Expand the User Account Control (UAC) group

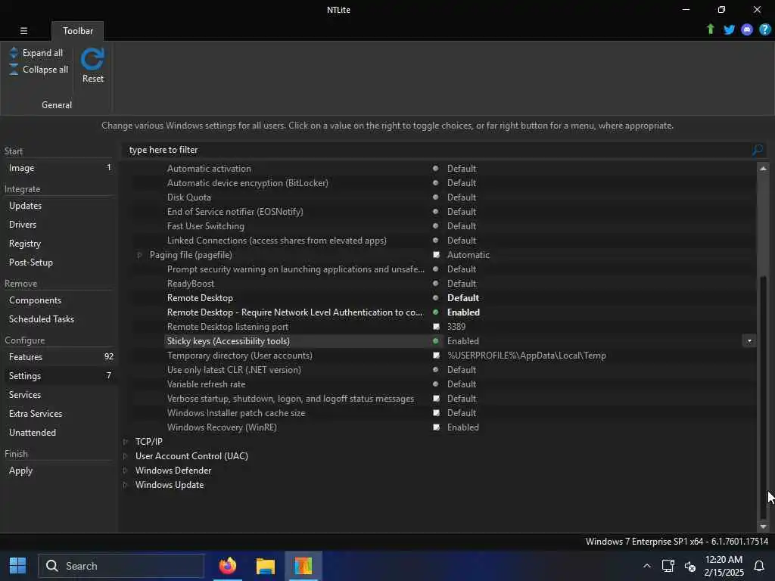[125, 456]
